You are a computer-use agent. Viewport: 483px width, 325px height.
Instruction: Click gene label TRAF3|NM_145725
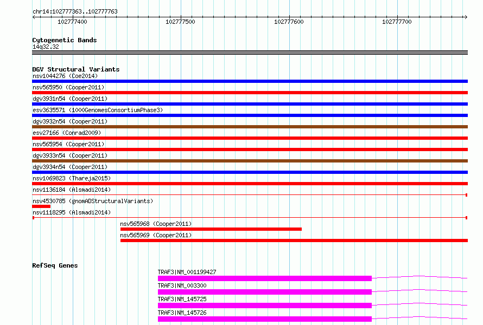click(x=182, y=299)
